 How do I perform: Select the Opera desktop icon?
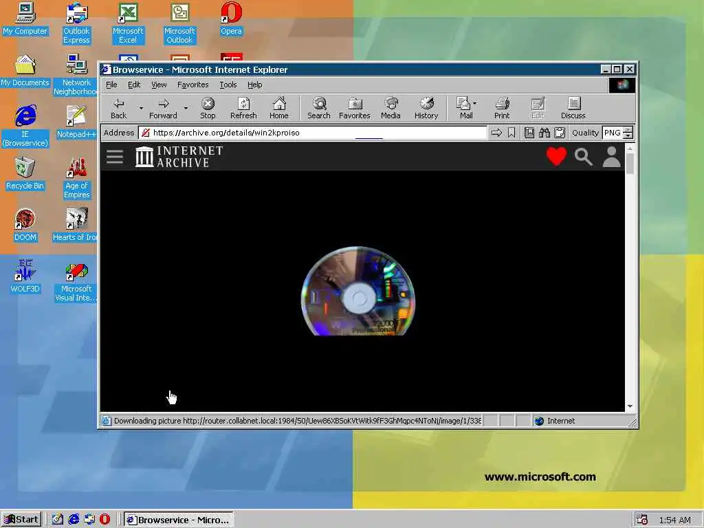pyautogui.click(x=231, y=19)
